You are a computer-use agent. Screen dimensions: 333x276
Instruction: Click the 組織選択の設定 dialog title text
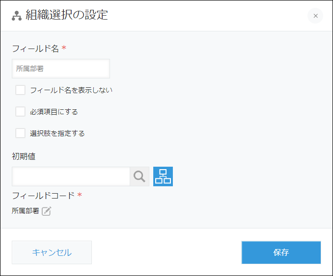tap(66, 15)
